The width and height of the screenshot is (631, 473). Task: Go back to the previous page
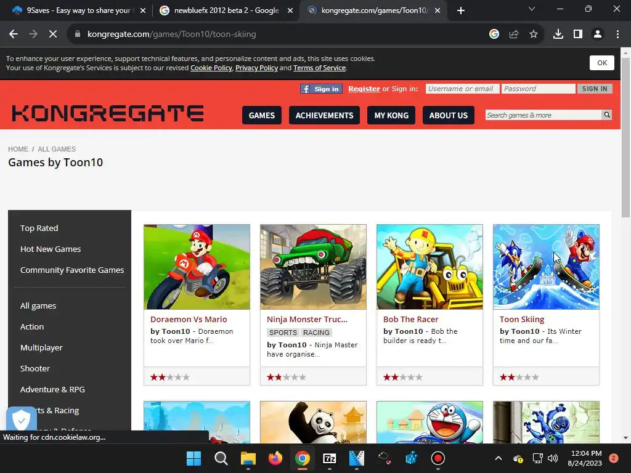(x=14, y=34)
